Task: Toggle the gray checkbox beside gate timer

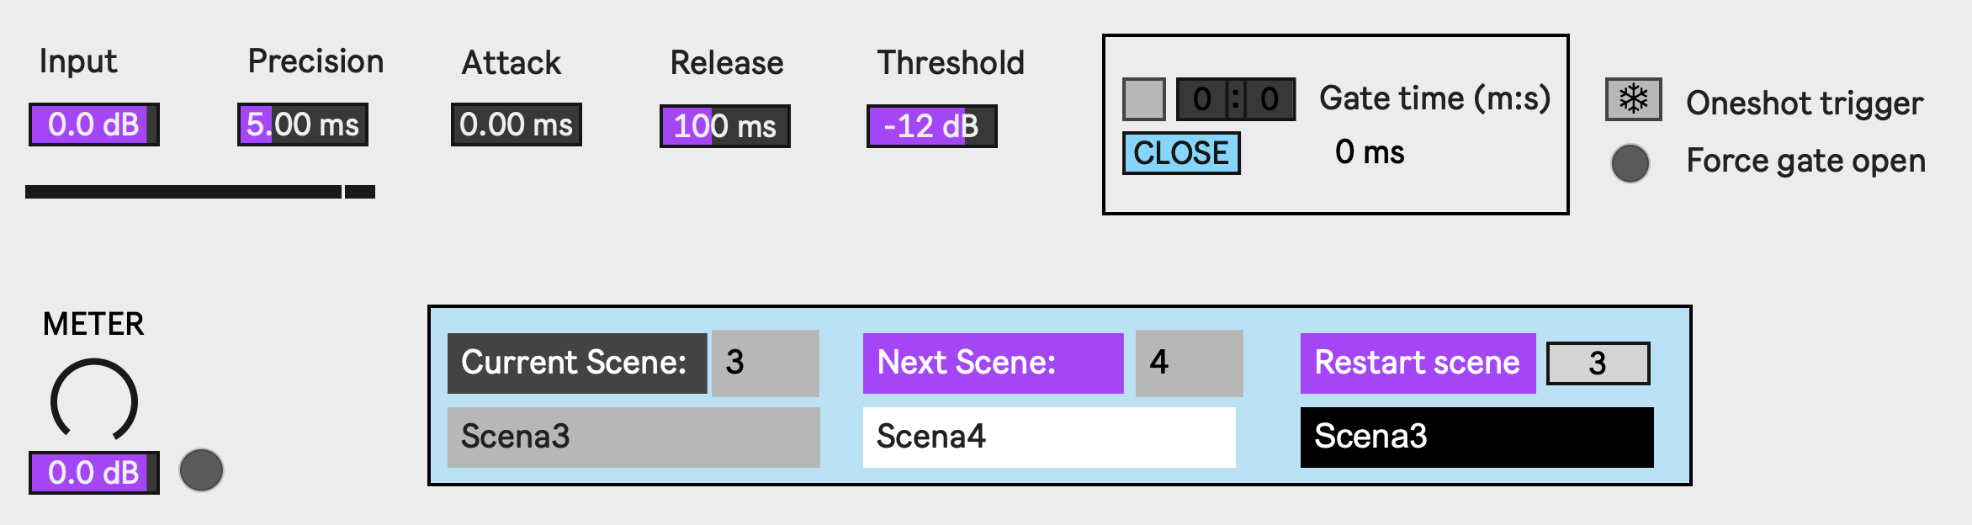Action: pos(1144,99)
